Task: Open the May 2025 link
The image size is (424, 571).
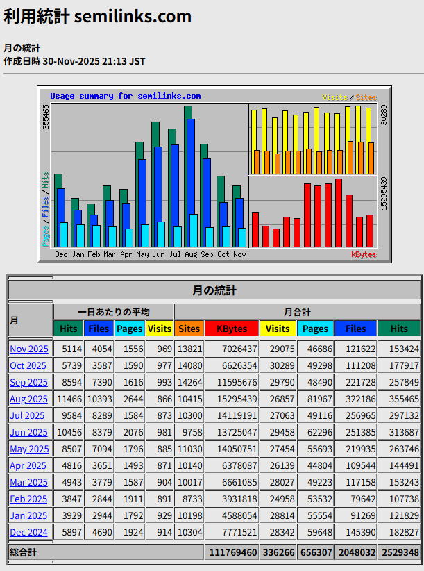Action: click(29, 449)
